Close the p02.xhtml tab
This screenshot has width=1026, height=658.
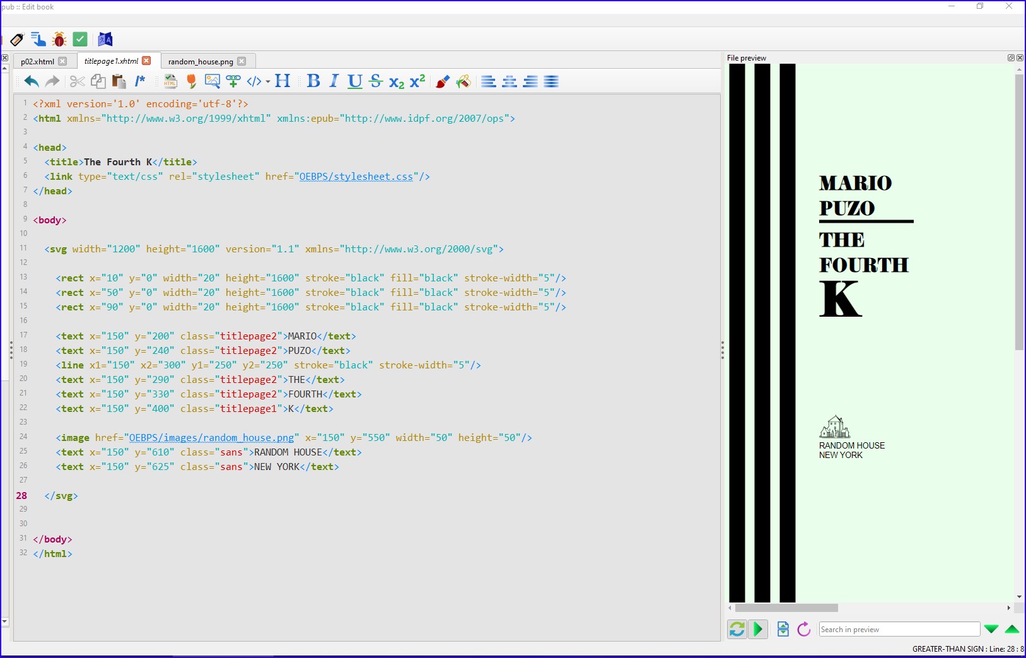(62, 61)
